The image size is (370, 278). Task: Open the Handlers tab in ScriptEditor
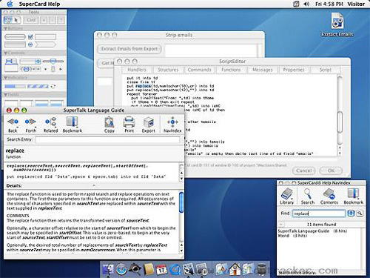pos(137,70)
